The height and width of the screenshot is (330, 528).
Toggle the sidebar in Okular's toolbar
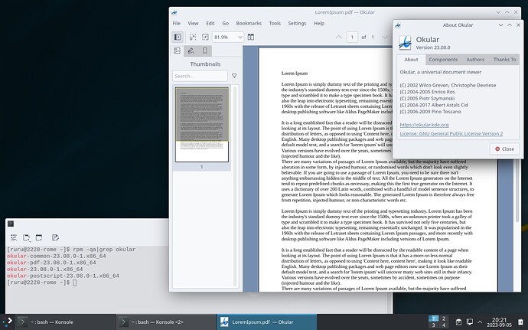pyautogui.click(x=178, y=37)
